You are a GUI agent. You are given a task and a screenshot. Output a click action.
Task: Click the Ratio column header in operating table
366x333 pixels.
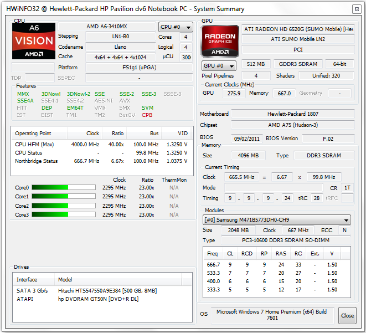(115, 134)
